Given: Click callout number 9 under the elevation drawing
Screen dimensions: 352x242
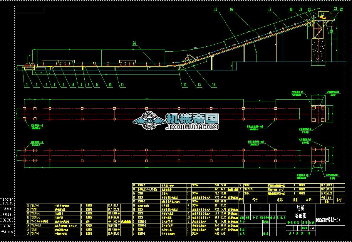Looking at the screenshot, I should pos(97,85).
